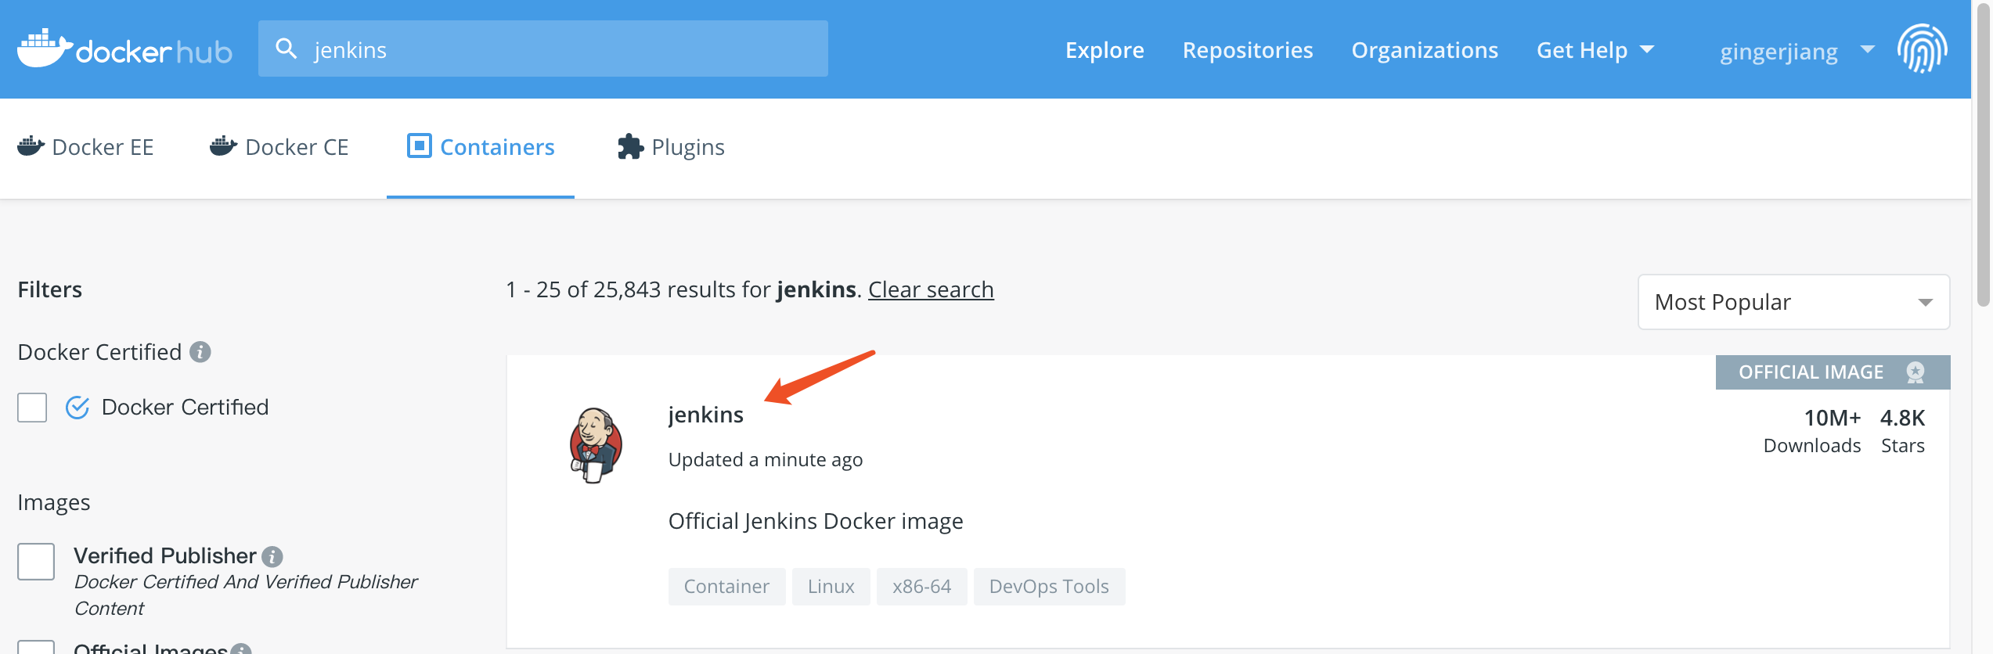Viewport: 1993px width, 654px height.
Task: Enable the Verified Publisher checkbox
Action: [x=36, y=562]
